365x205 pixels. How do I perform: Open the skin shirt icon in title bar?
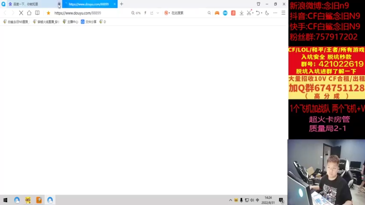(x=258, y=4)
